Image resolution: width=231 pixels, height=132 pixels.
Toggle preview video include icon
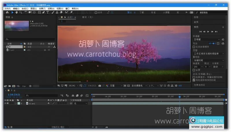pos(210,43)
